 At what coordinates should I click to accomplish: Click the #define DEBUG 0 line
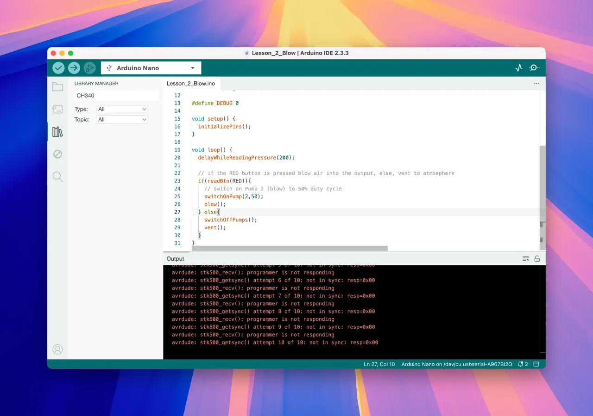tap(215, 103)
